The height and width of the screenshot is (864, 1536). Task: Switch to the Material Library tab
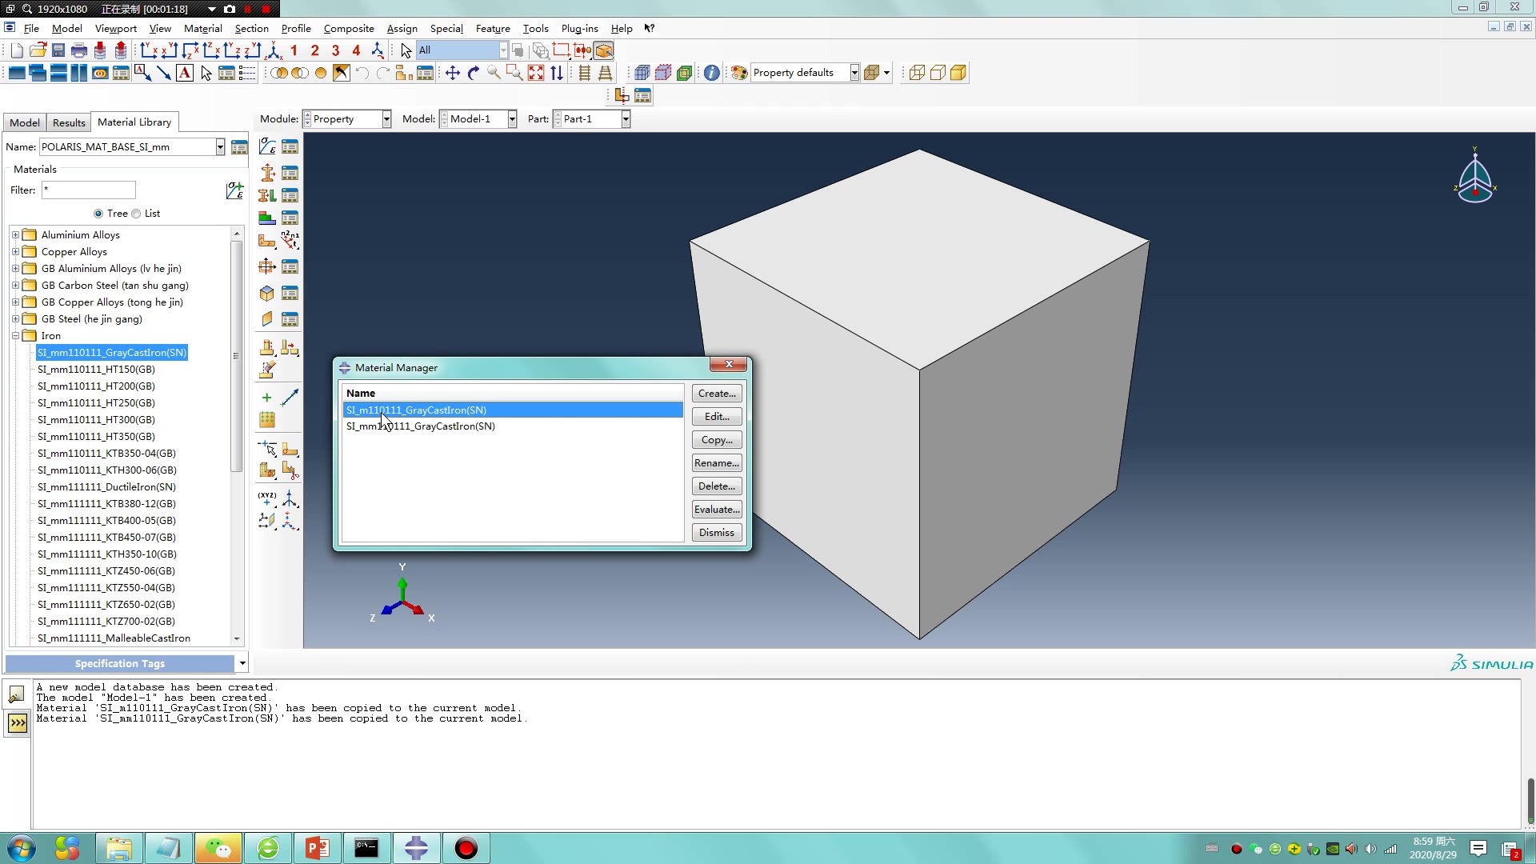133,122
